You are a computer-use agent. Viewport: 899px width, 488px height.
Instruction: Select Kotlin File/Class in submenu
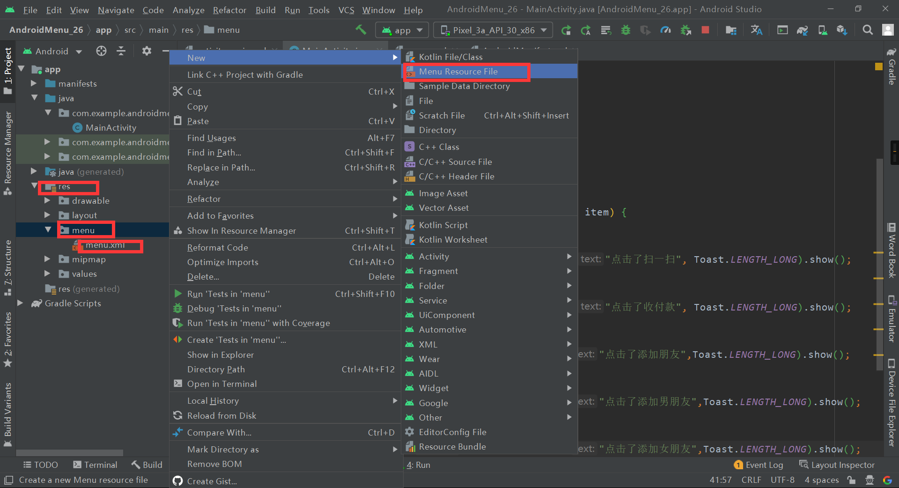coord(490,57)
